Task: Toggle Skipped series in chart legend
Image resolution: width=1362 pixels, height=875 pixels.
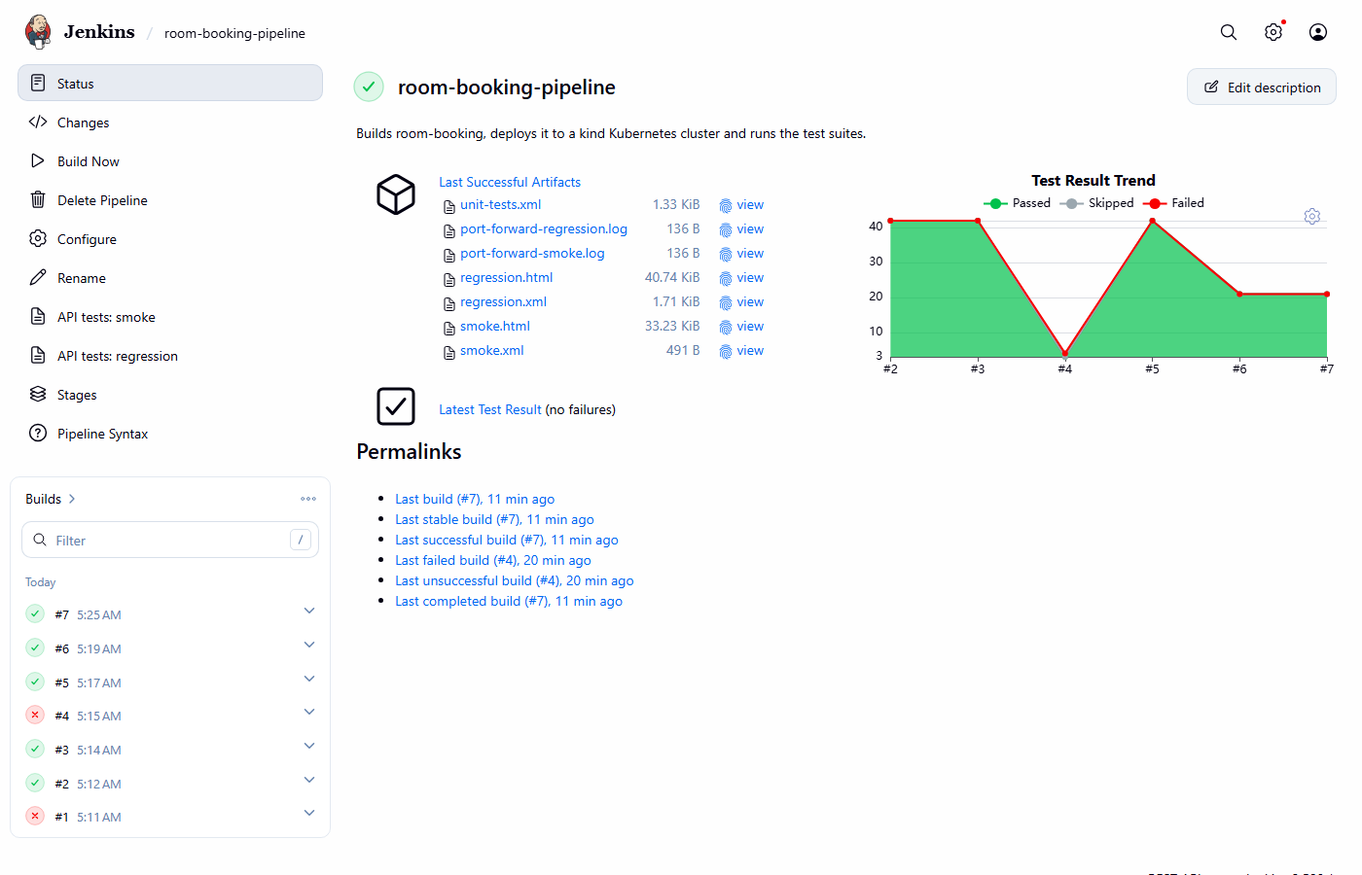Action: tap(1097, 203)
